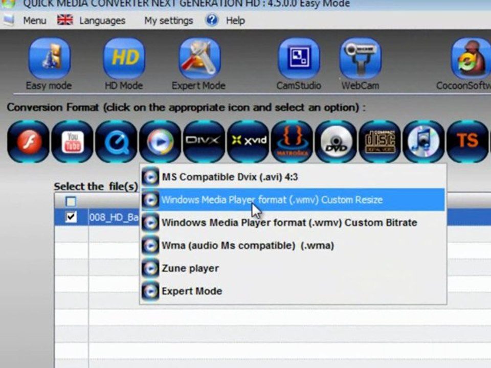Pick the Zune player option
This screenshot has width=491, height=368.
(293, 268)
